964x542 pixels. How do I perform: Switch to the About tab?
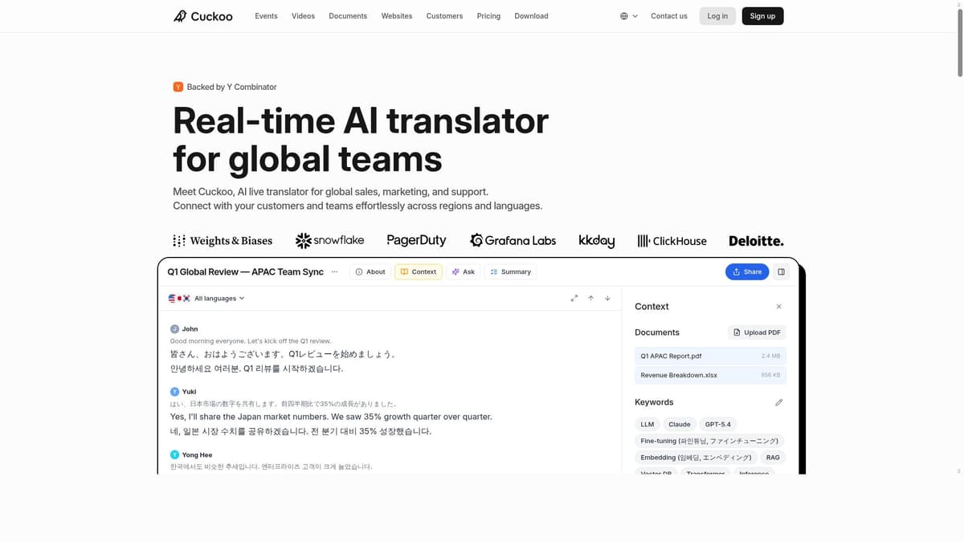370,272
